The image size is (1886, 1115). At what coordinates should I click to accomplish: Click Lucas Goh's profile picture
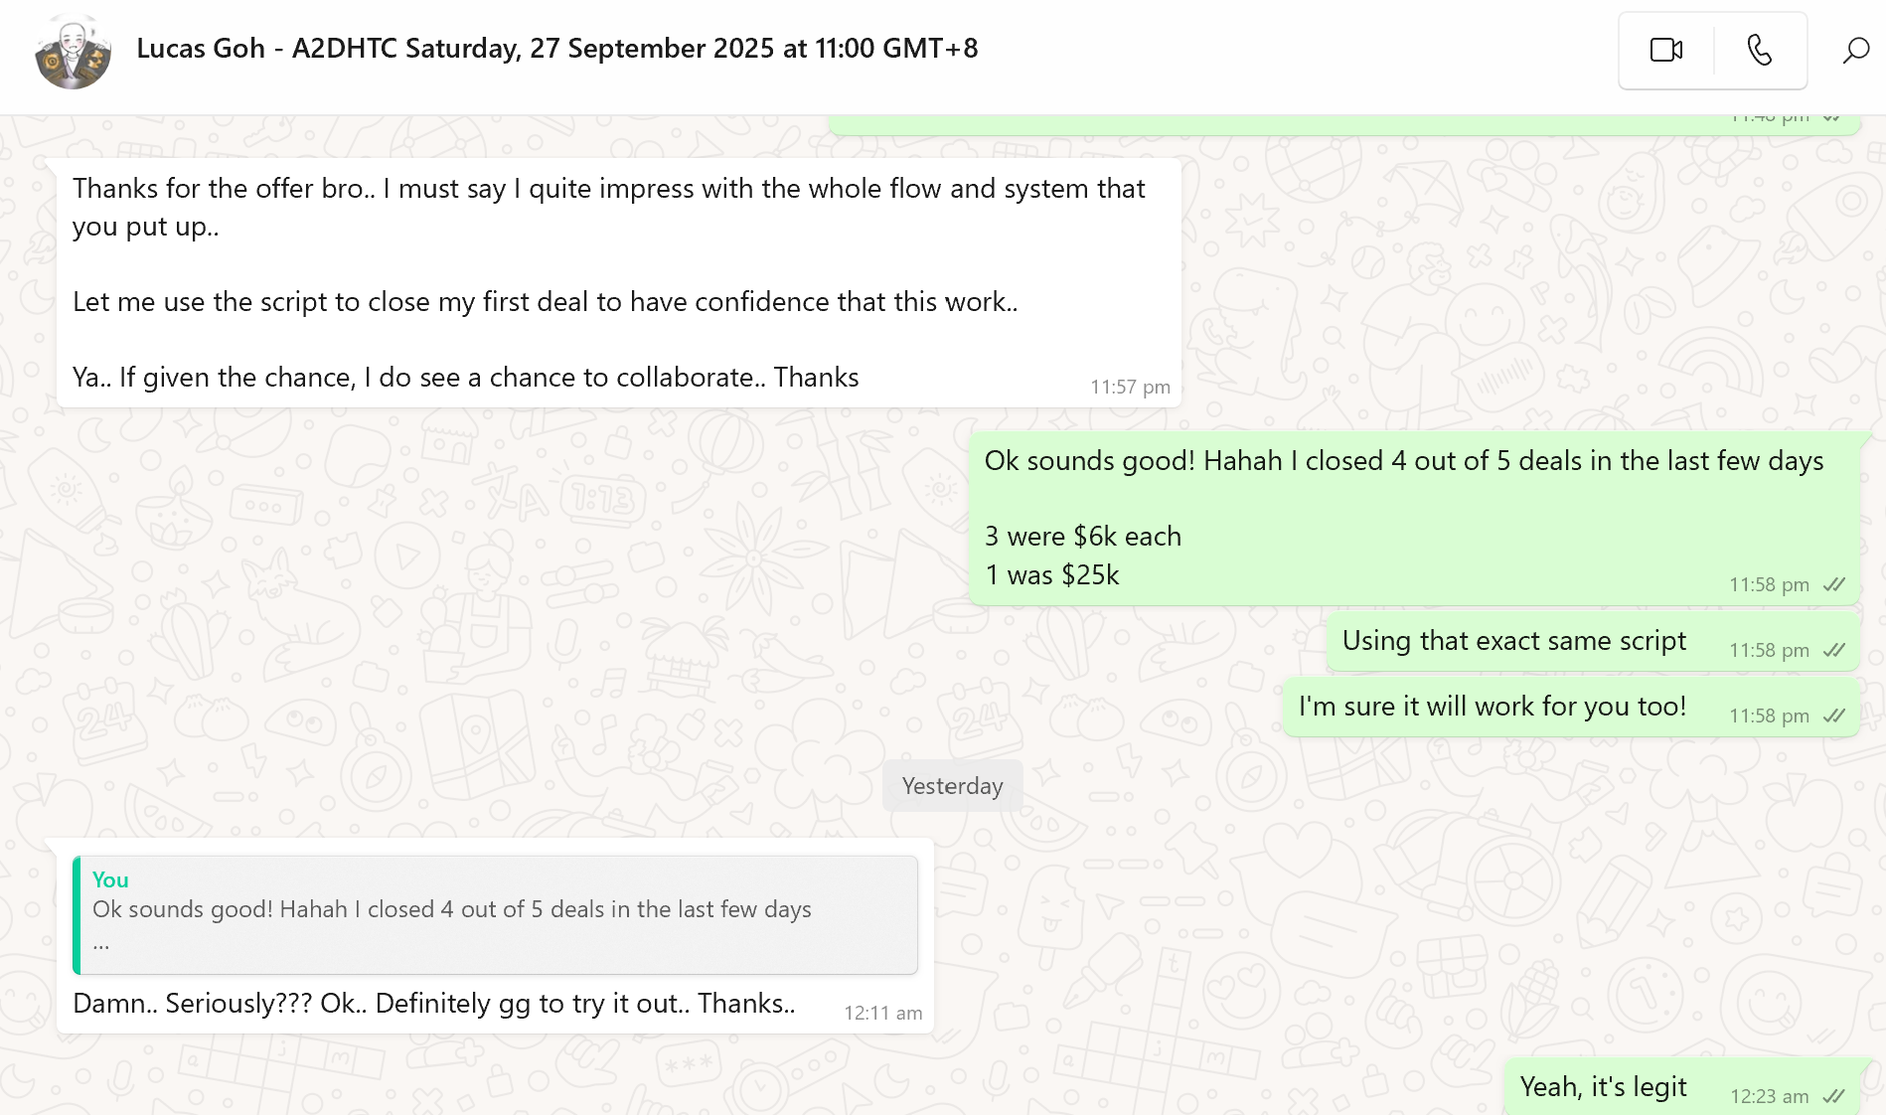click(x=73, y=52)
